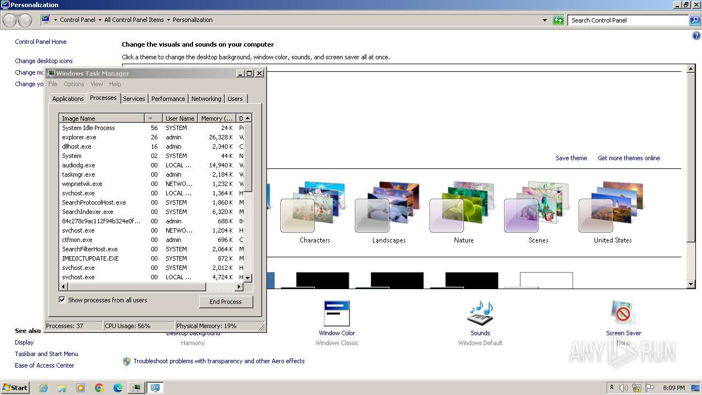This screenshot has height=395, width=702.
Task: Sort by User Name column
Action: 180,119
